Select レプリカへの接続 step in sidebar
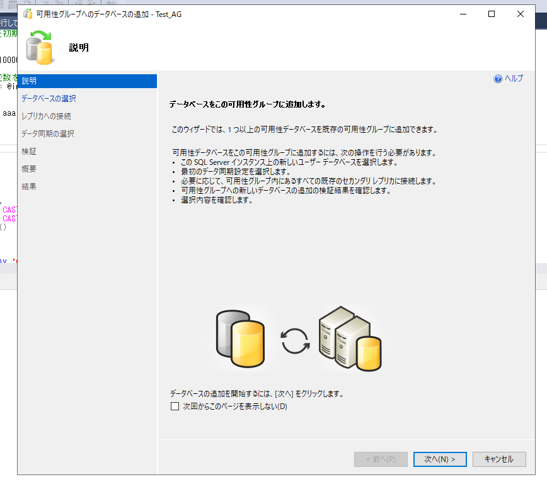This screenshot has width=547, height=494. (x=46, y=116)
